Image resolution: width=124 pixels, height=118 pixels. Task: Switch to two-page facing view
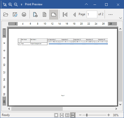(x=67, y=115)
